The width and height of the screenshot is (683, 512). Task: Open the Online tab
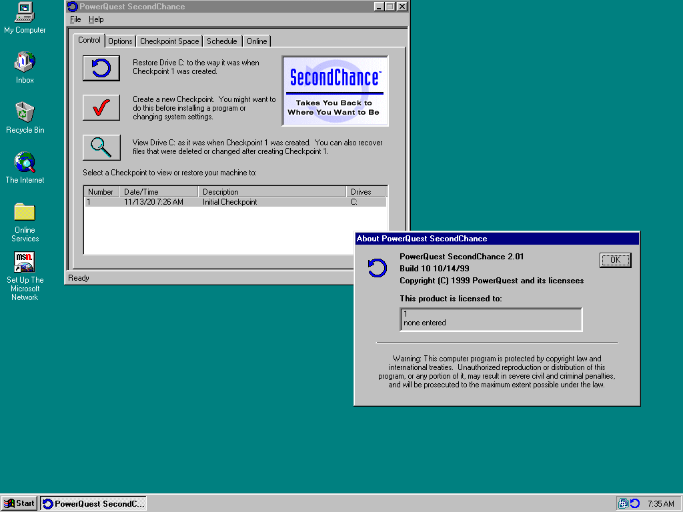(257, 41)
